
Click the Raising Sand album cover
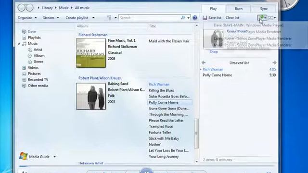91,96
